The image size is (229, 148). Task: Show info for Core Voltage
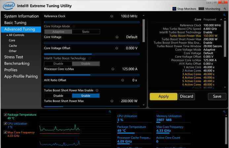coord(117,37)
